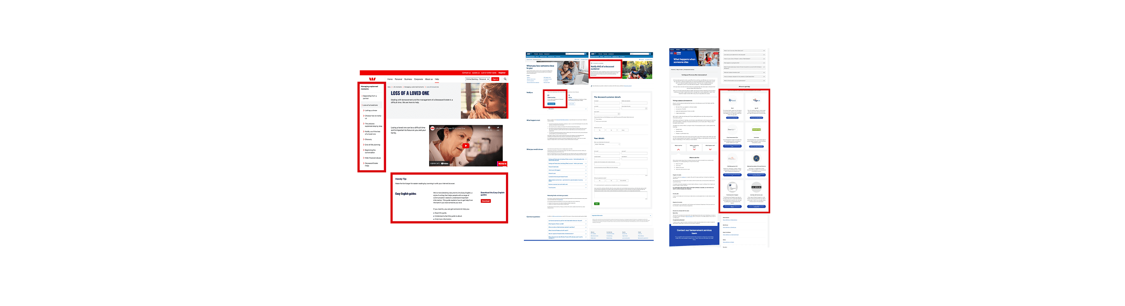Screen dimensions: 1125x306
Task: Open the End-of-life planning sidebar link
Action: pos(372,145)
